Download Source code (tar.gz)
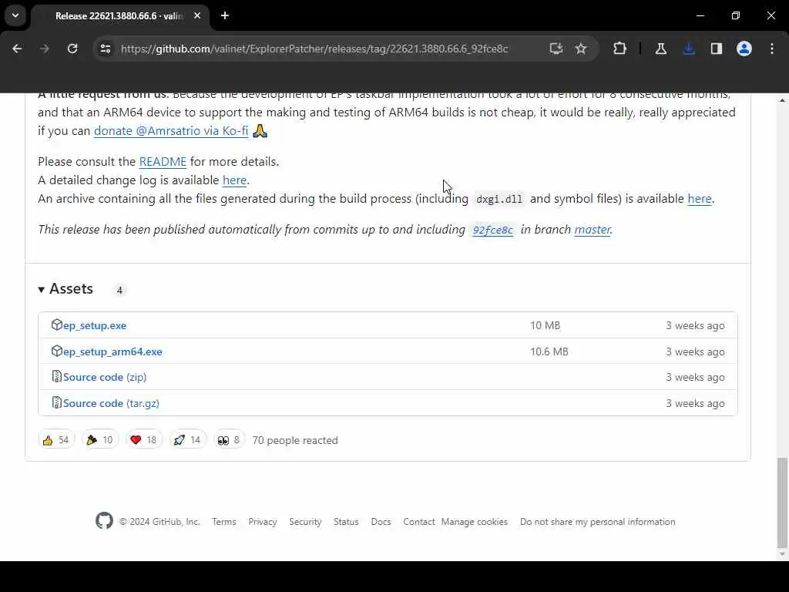 111,404
